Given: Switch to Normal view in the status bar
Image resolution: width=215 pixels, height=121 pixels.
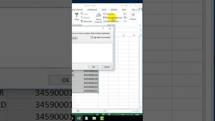Looking at the screenshot, I should click(97, 114).
